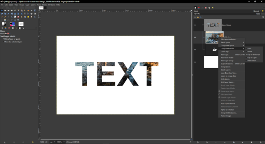
Task: Click Add Layer Masks in context menu
Action: click(x=232, y=82)
